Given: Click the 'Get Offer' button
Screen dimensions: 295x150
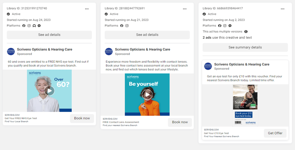Looking at the screenshot, I should [x=275, y=133].
